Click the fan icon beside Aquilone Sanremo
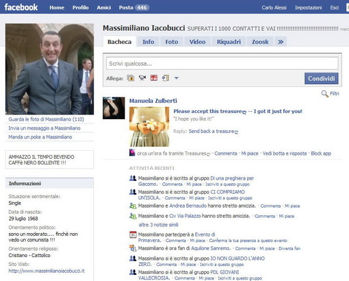349x281 pixels. (x=133, y=248)
